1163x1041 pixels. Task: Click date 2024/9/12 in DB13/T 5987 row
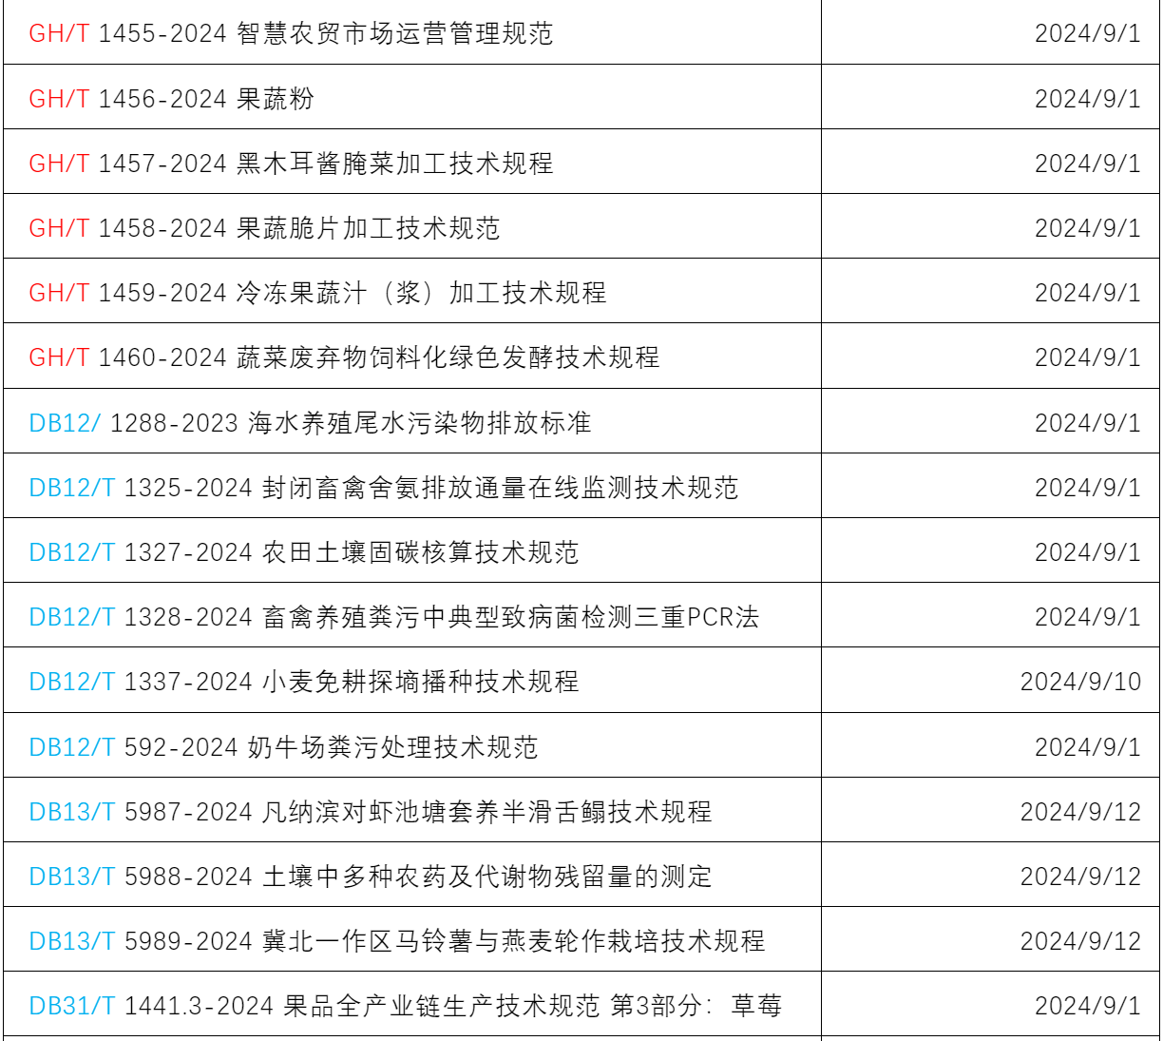click(x=1080, y=812)
